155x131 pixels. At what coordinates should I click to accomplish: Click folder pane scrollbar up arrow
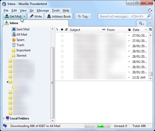point(53,29)
